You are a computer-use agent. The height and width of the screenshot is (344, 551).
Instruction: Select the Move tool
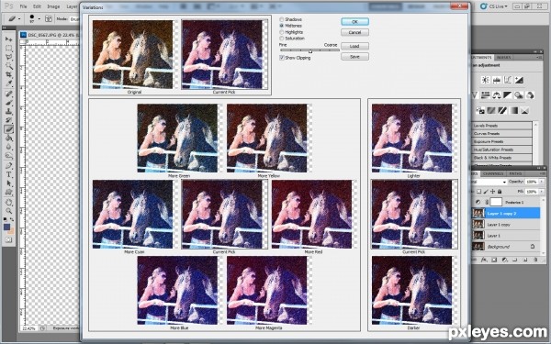(9, 39)
